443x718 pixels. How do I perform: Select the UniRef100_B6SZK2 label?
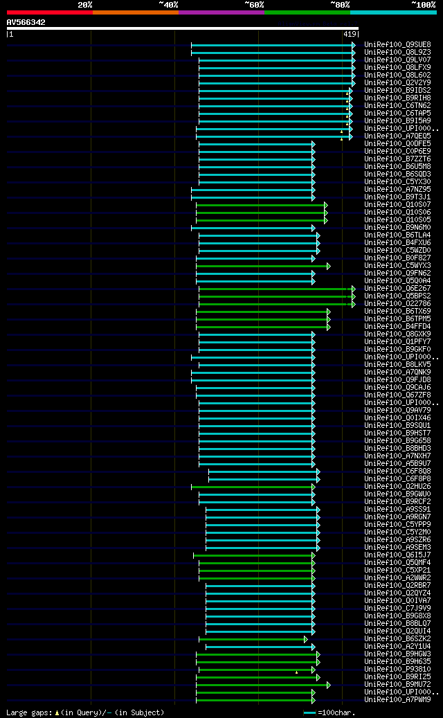[397, 639]
